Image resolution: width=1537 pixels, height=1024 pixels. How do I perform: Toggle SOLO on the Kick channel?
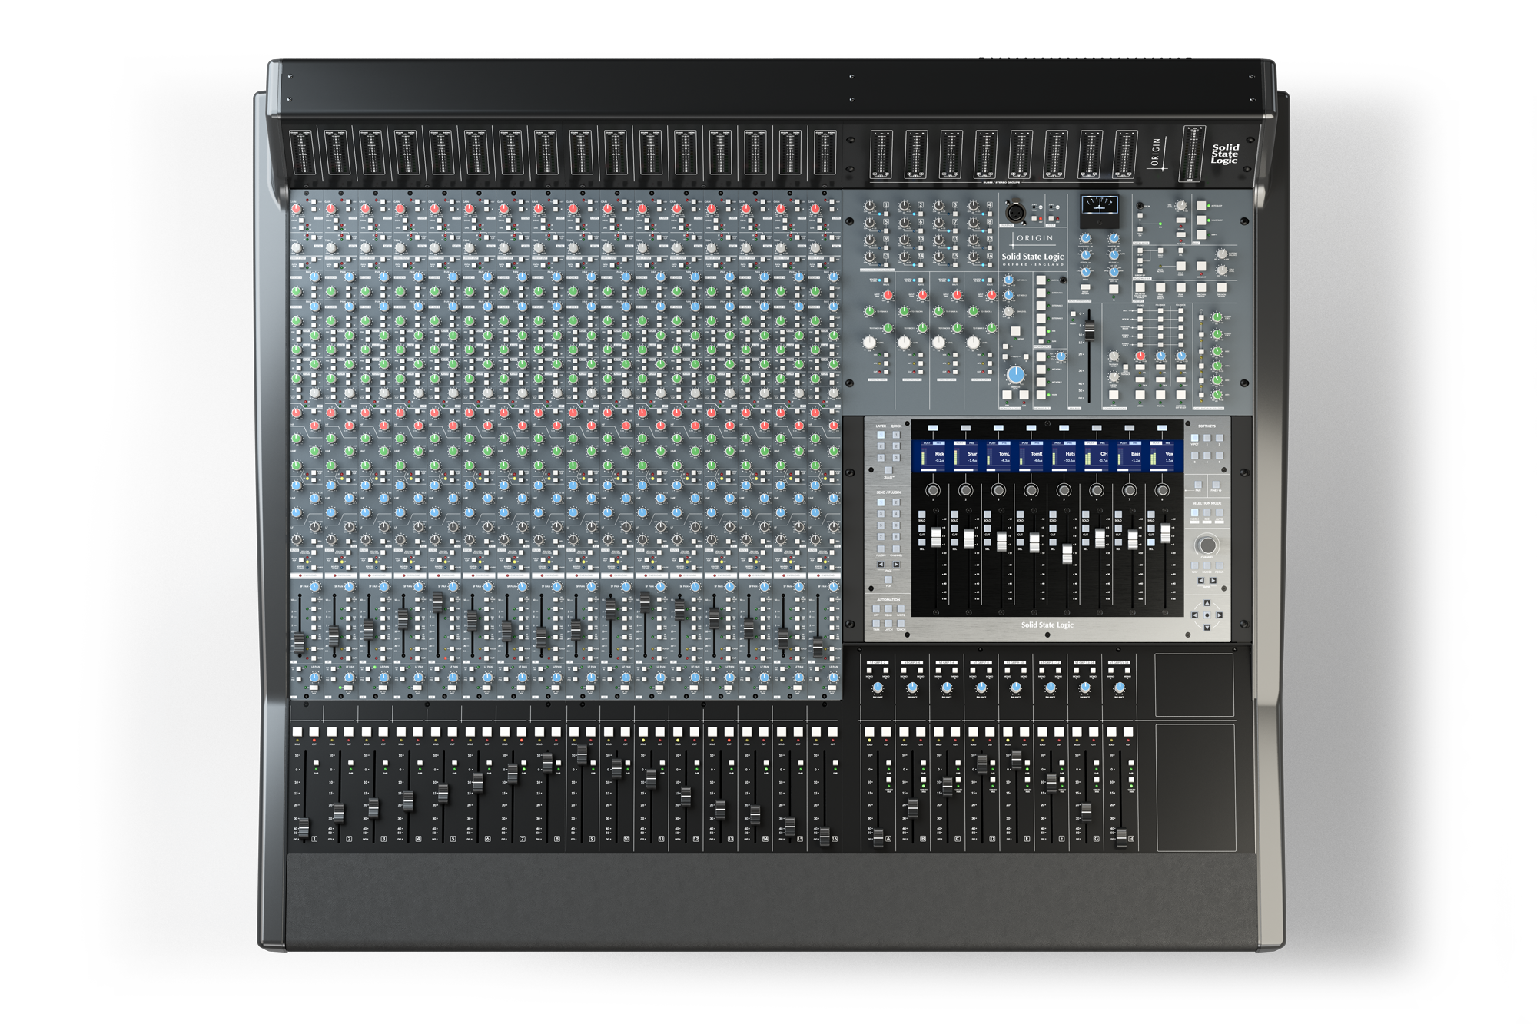(922, 514)
